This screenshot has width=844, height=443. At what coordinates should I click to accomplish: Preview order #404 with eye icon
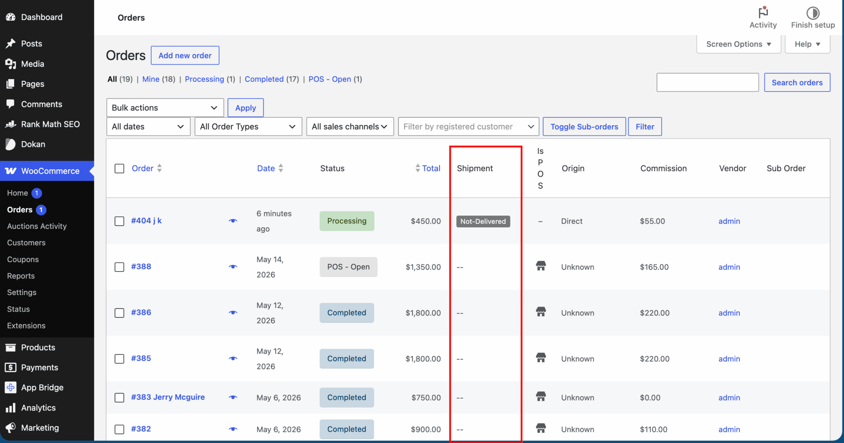(x=233, y=221)
